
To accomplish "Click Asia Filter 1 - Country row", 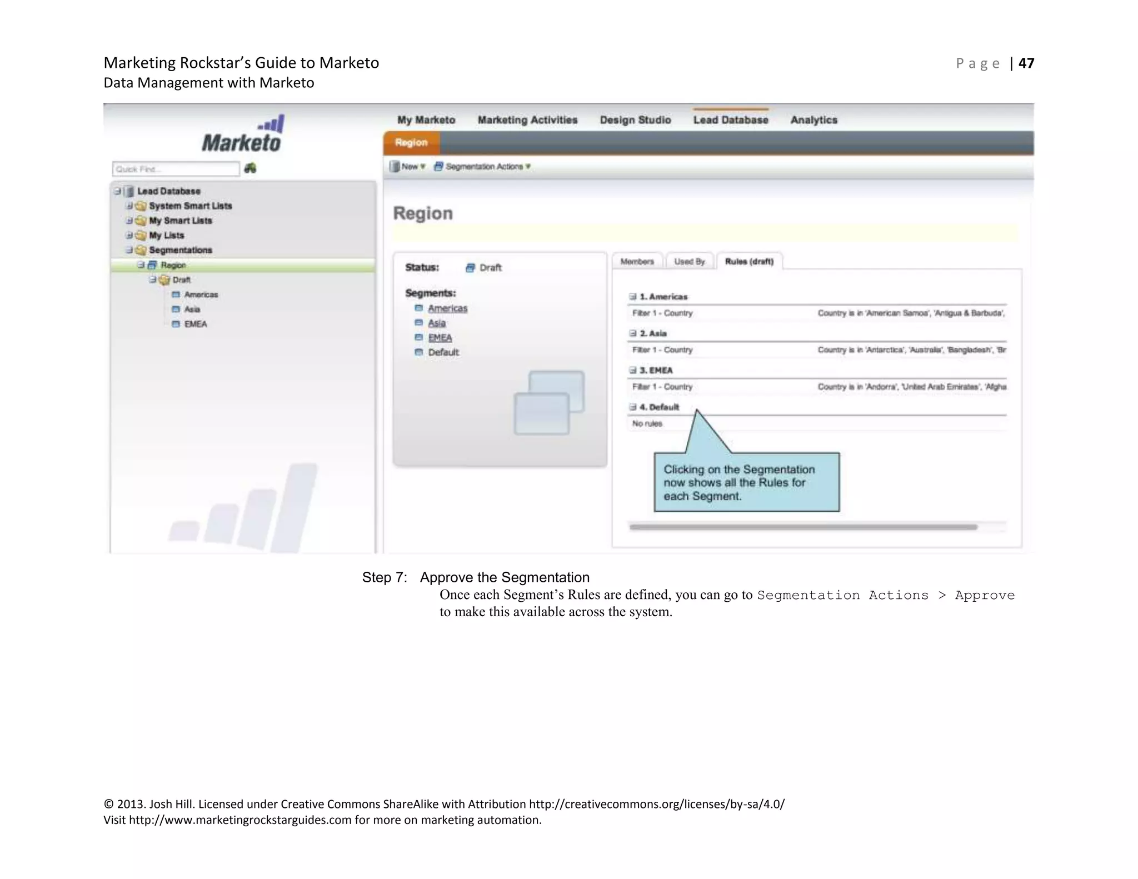I will 817,350.
